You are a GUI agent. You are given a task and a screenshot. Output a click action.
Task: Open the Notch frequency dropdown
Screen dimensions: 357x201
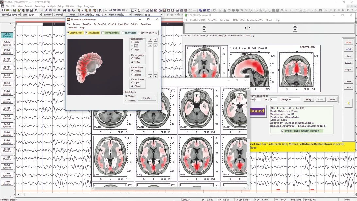tap(161, 15)
